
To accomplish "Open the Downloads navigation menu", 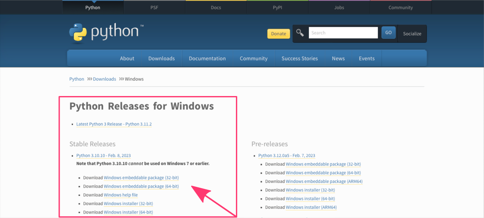I will point(161,59).
